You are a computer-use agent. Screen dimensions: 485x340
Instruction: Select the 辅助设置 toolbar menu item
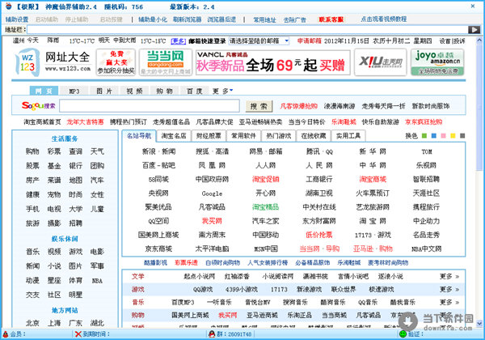(16, 18)
